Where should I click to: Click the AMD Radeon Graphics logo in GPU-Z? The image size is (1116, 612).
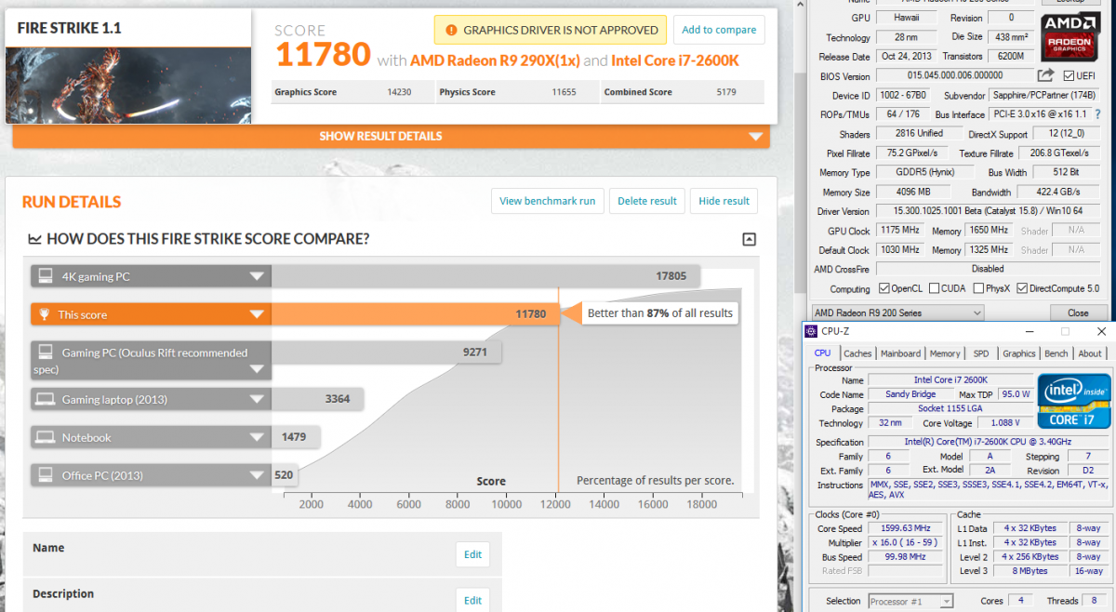click(1071, 36)
